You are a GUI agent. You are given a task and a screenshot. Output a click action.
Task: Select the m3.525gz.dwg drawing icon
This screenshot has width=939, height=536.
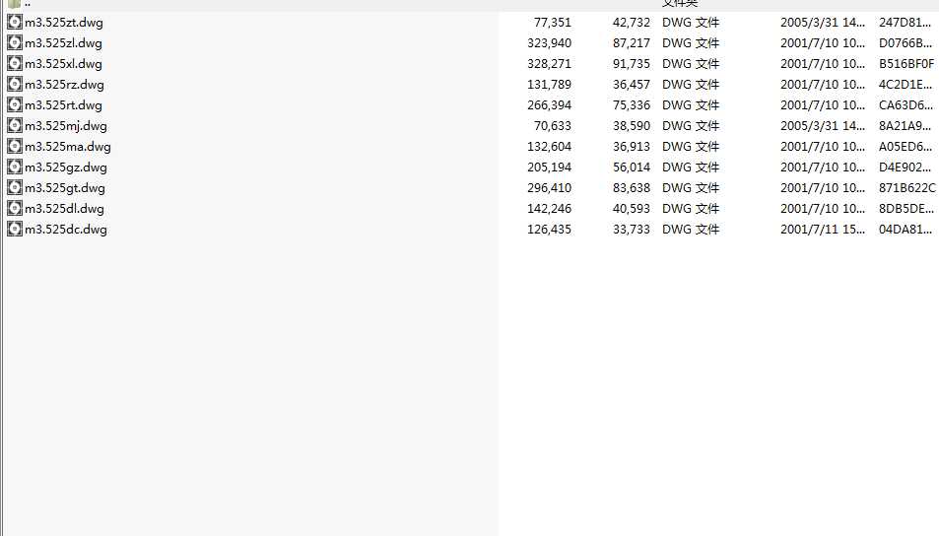15,167
